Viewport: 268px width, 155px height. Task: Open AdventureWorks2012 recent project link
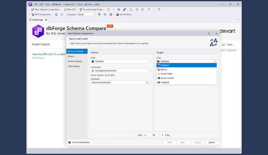click(x=49, y=54)
